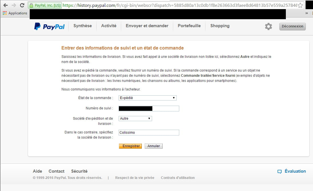
Task: Click the Applications label in the bookmarks bar
Action: click(x=18, y=13)
